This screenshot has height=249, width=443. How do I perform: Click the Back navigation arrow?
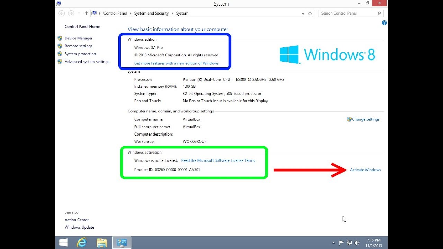[x=62, y=13]
